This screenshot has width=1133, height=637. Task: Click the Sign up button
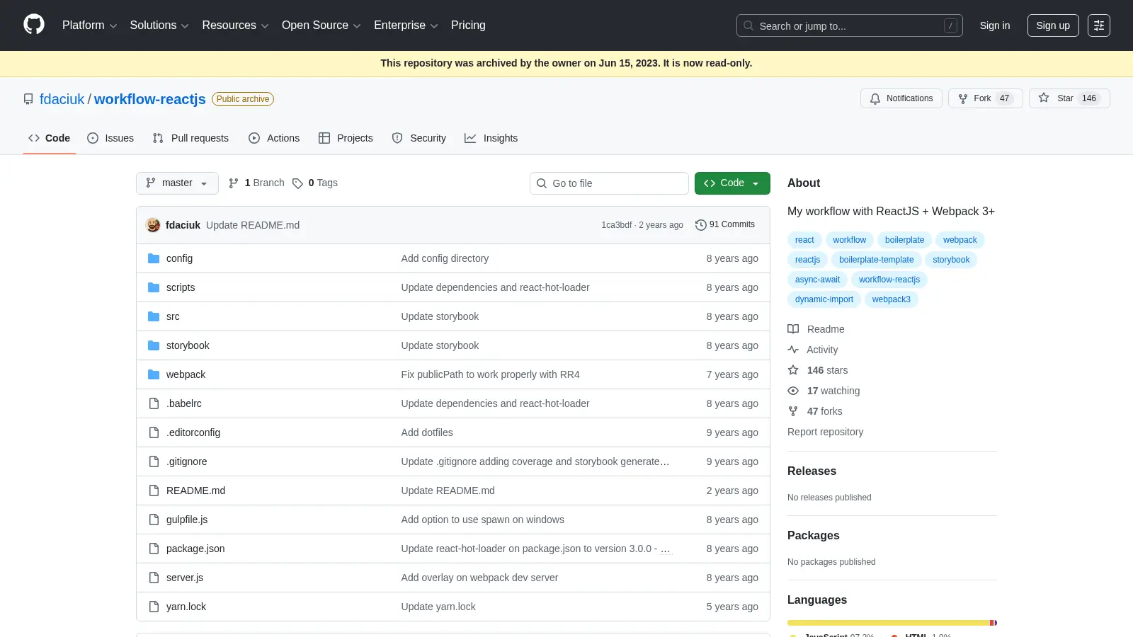(x=1053, y=25)
